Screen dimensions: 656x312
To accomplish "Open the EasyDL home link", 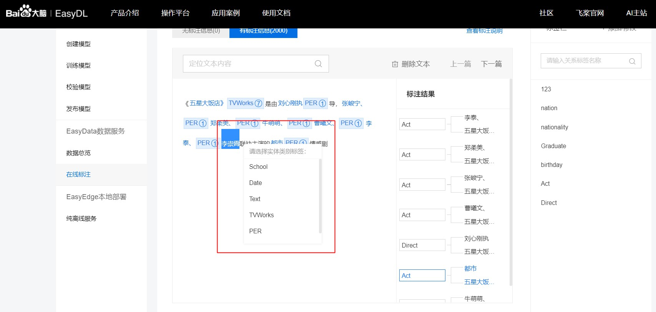I will [x=71, y=13].
